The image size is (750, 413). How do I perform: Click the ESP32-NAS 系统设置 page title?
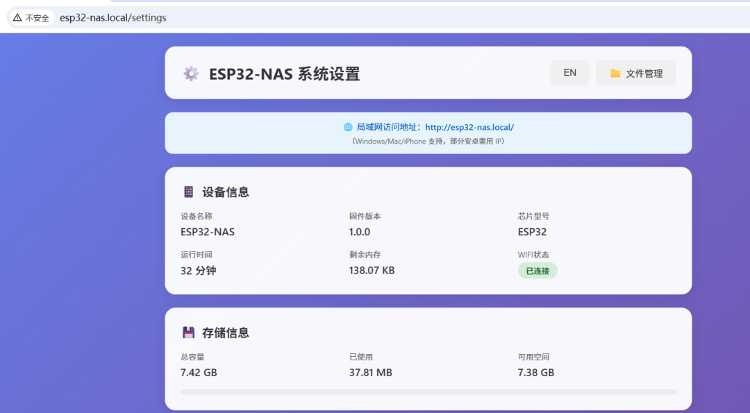pos(285,73)
